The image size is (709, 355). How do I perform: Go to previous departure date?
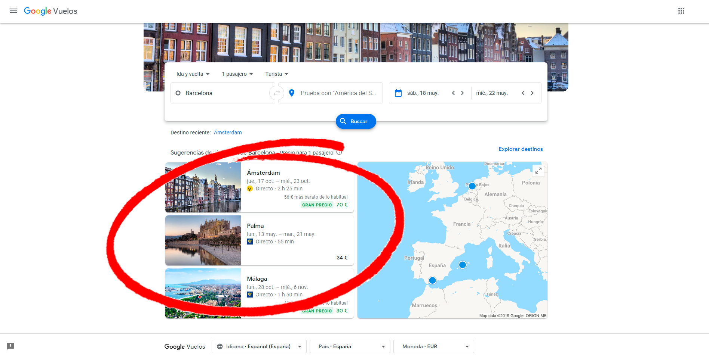(x=453, y=93)
